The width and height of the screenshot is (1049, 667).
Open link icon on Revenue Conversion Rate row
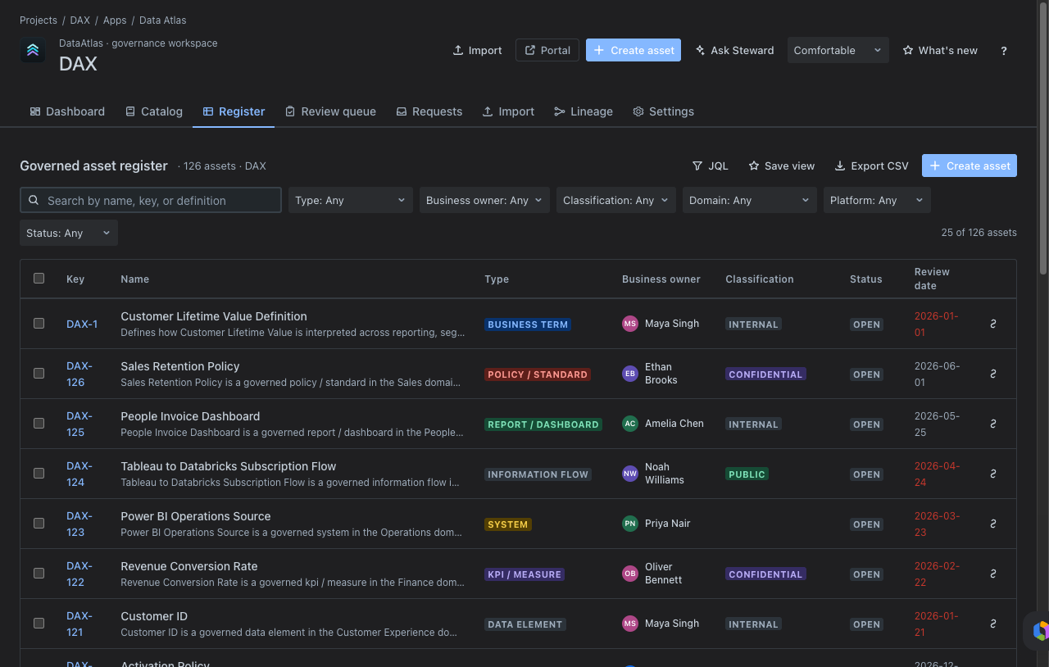(993, 574)
